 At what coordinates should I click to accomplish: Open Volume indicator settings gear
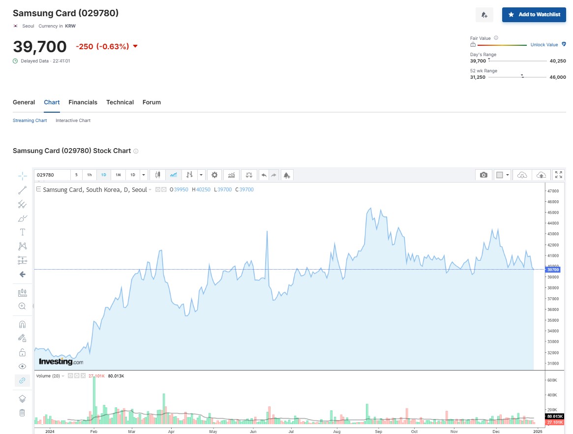pos(77,375)
